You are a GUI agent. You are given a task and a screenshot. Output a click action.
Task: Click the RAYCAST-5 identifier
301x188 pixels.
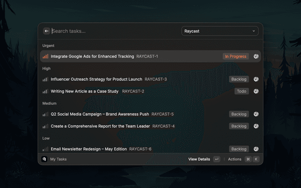click(x=163, y=114)
